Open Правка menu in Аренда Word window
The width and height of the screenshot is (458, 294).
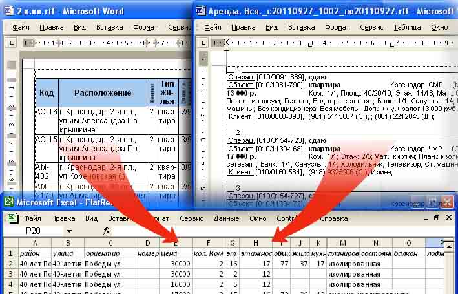click(244, 28)
